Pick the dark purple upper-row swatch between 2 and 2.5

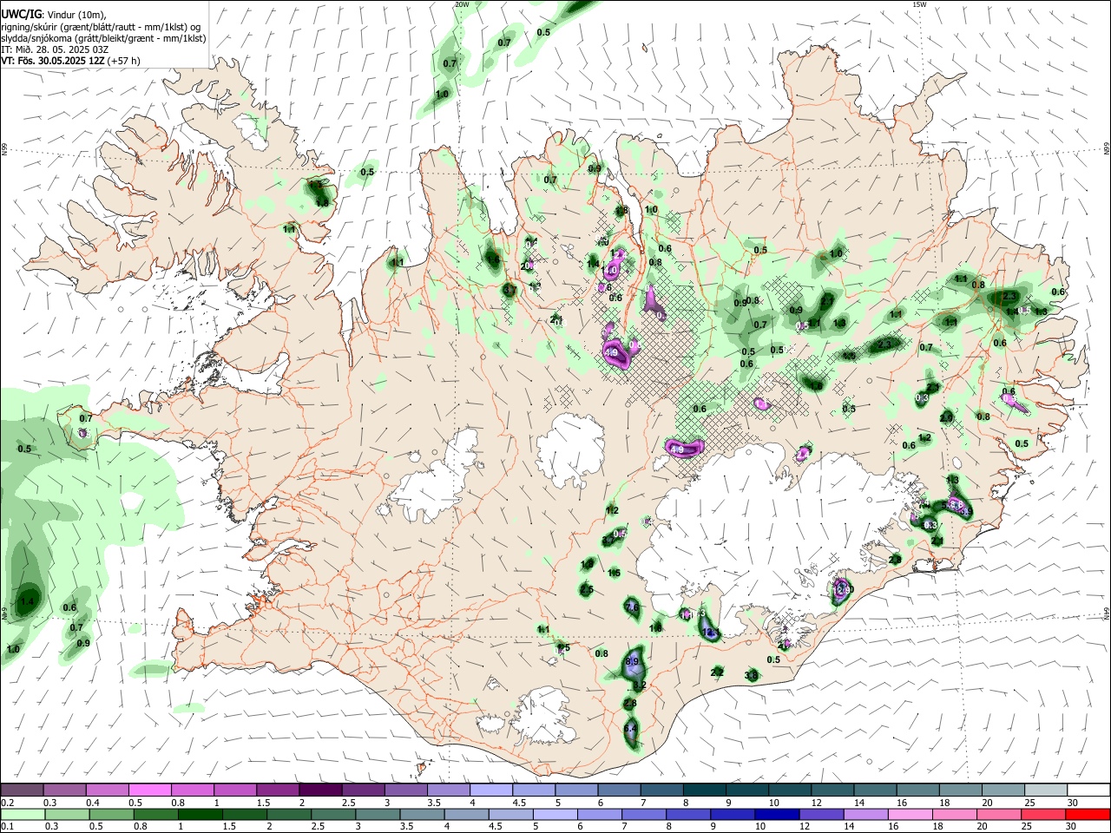[x=320, y=790]
